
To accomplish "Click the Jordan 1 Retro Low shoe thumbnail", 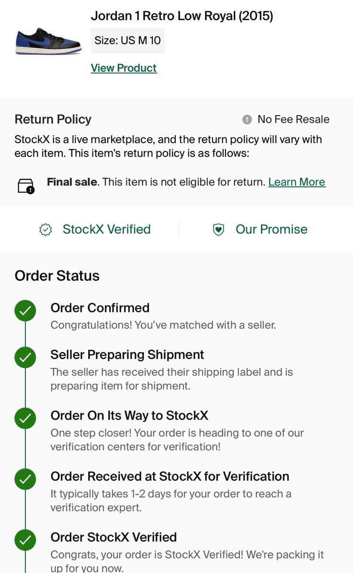I will click(x=48, y=41).
